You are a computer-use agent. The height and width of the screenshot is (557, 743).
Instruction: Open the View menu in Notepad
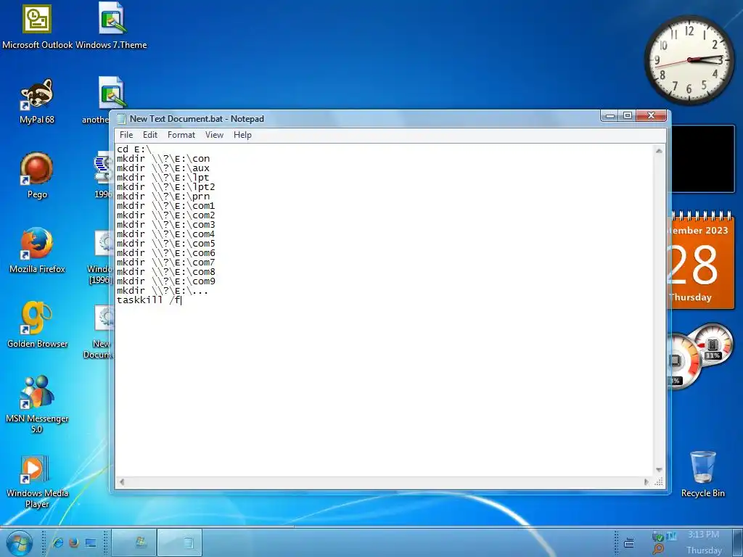pos(214,135)
